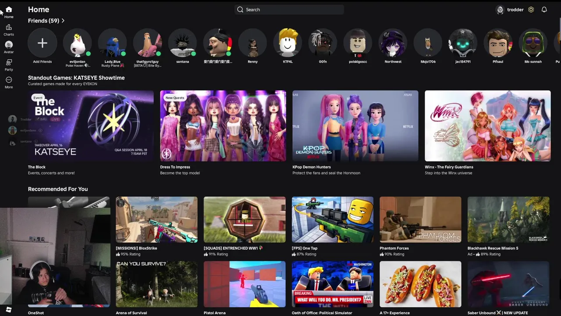Click the search magnifier icon
Viewport: 561px width, 316px height.
pyautogui.click(x=240, y=10)
